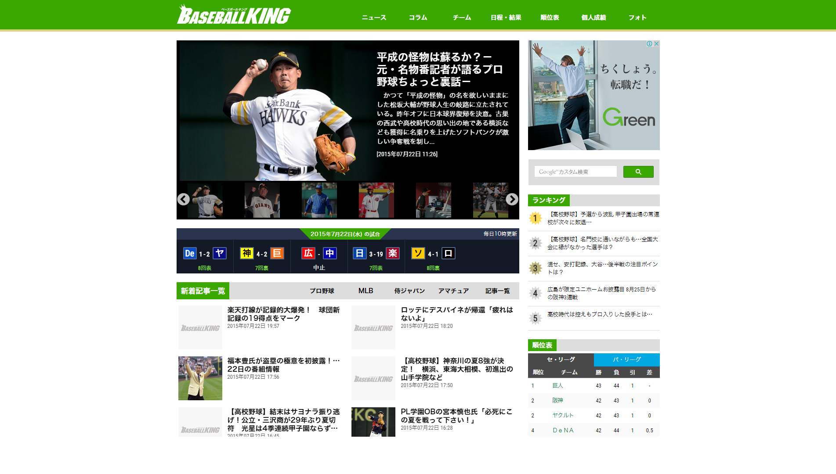Select the MLB article filter tab
The width and height of the screenshot is (836, 474).
tap(366, 291)
